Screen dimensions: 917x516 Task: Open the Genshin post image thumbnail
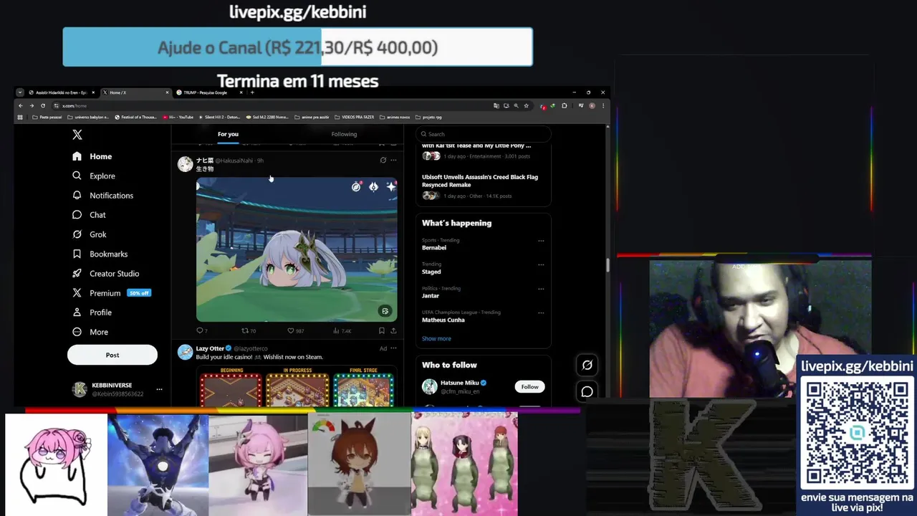click(297, 249)
